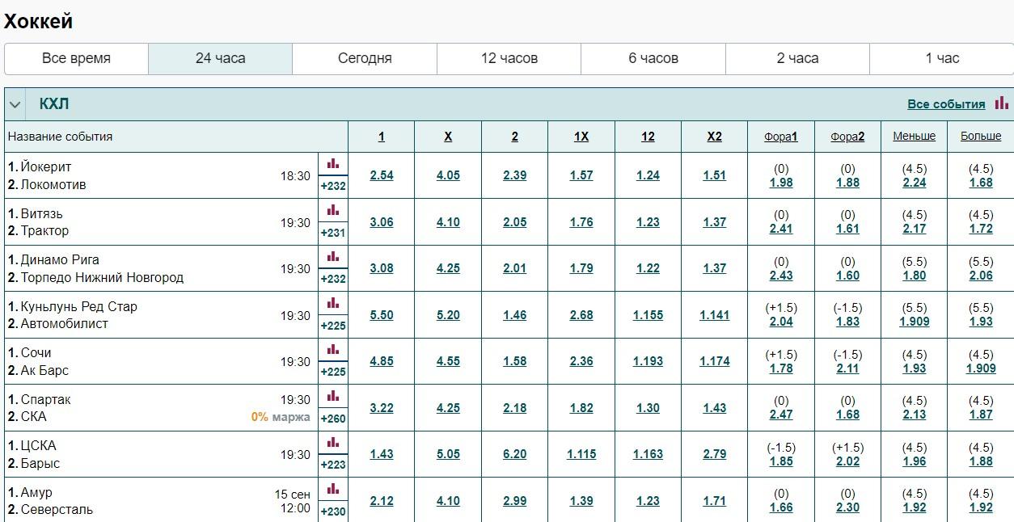Screen dimensions: 1014x522
Task: Switch to the Сегодня time filter tab
Action: point(365,58)
